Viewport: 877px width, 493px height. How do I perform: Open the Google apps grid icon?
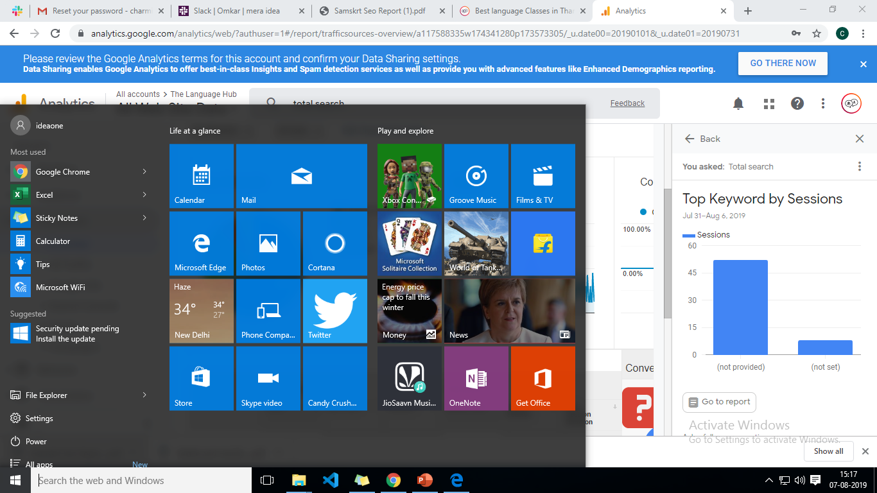pos(768,103)
